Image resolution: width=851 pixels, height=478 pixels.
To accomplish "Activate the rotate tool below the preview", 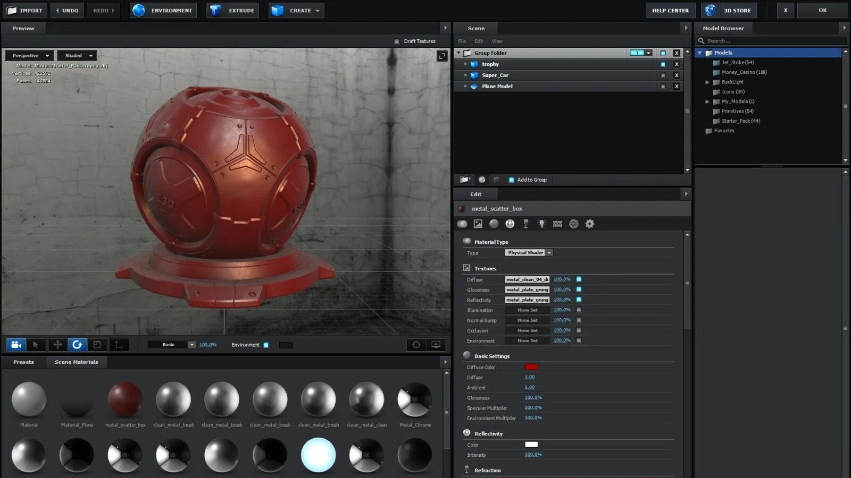I will tap(77, 345).
